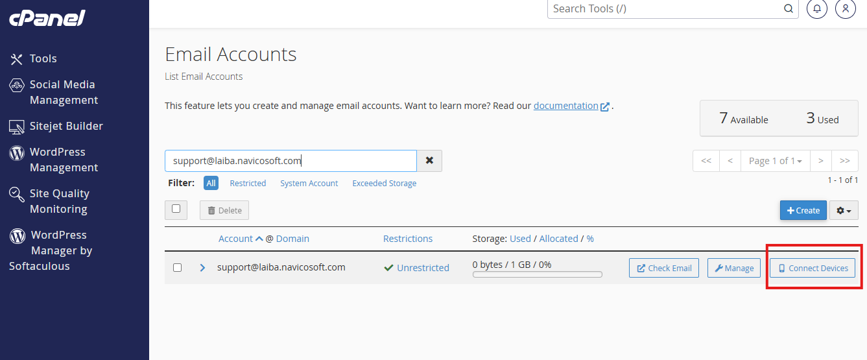Open Tools from the sidebar

(x=43, y=58)
